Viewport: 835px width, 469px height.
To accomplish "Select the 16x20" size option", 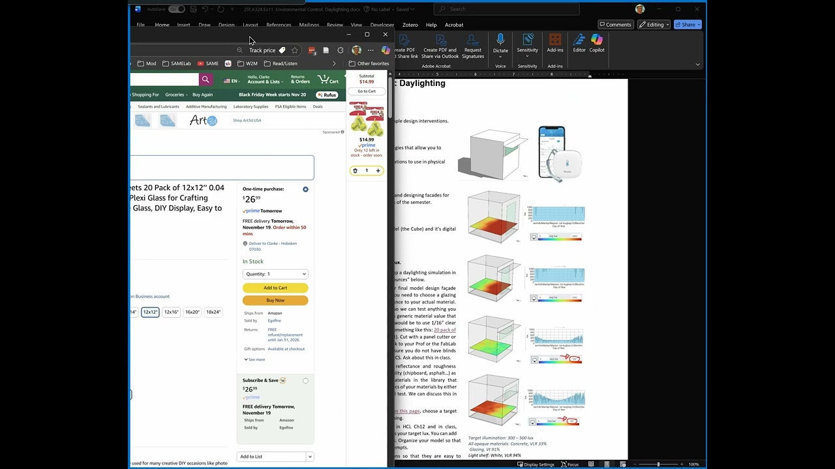I will tap(192, 312).
